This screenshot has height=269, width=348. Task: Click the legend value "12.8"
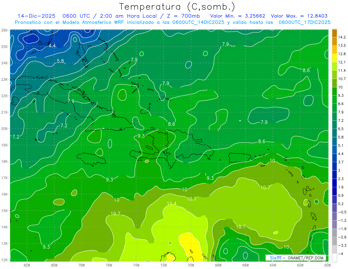(x=342, y=54)
